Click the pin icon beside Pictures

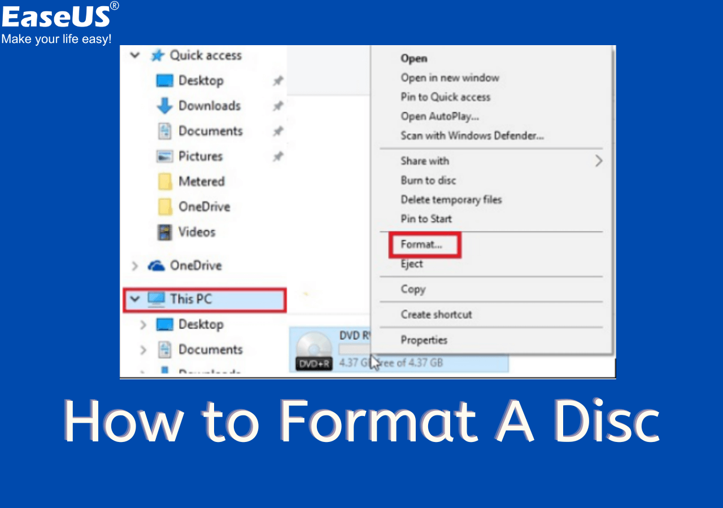[x=277, y=157]
